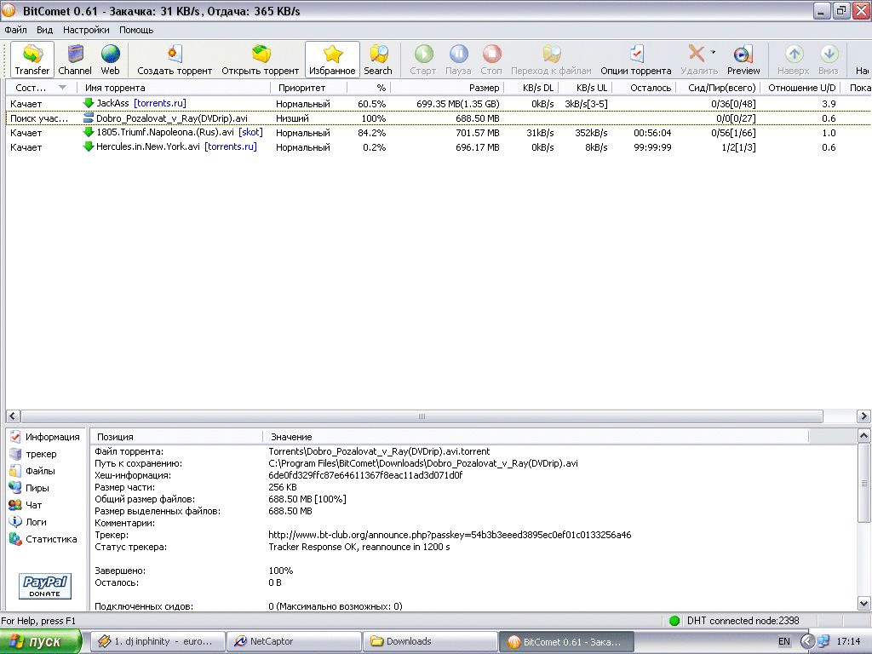This screenshot has width=872, height=654.
Task: Open the Search toolbar button
Action: 378,60
